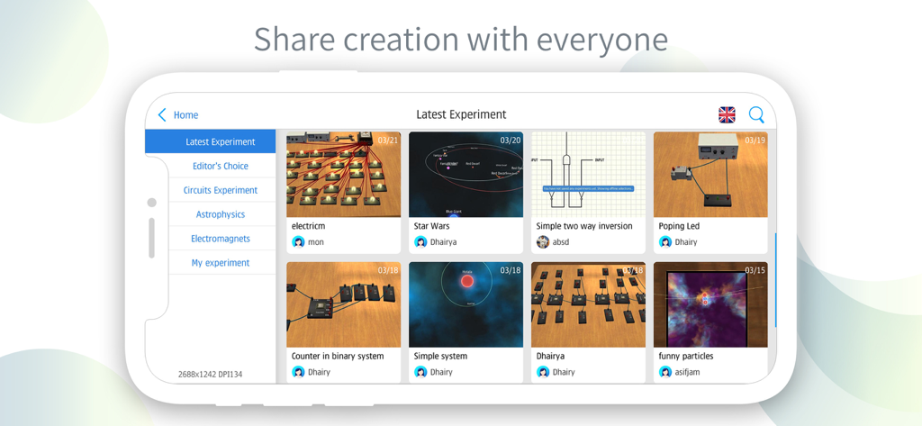Click author avatar under Simple system

(420, 372)
